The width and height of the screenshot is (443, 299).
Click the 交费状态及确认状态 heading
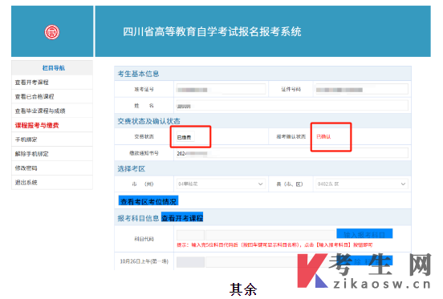tap(149, 121)
